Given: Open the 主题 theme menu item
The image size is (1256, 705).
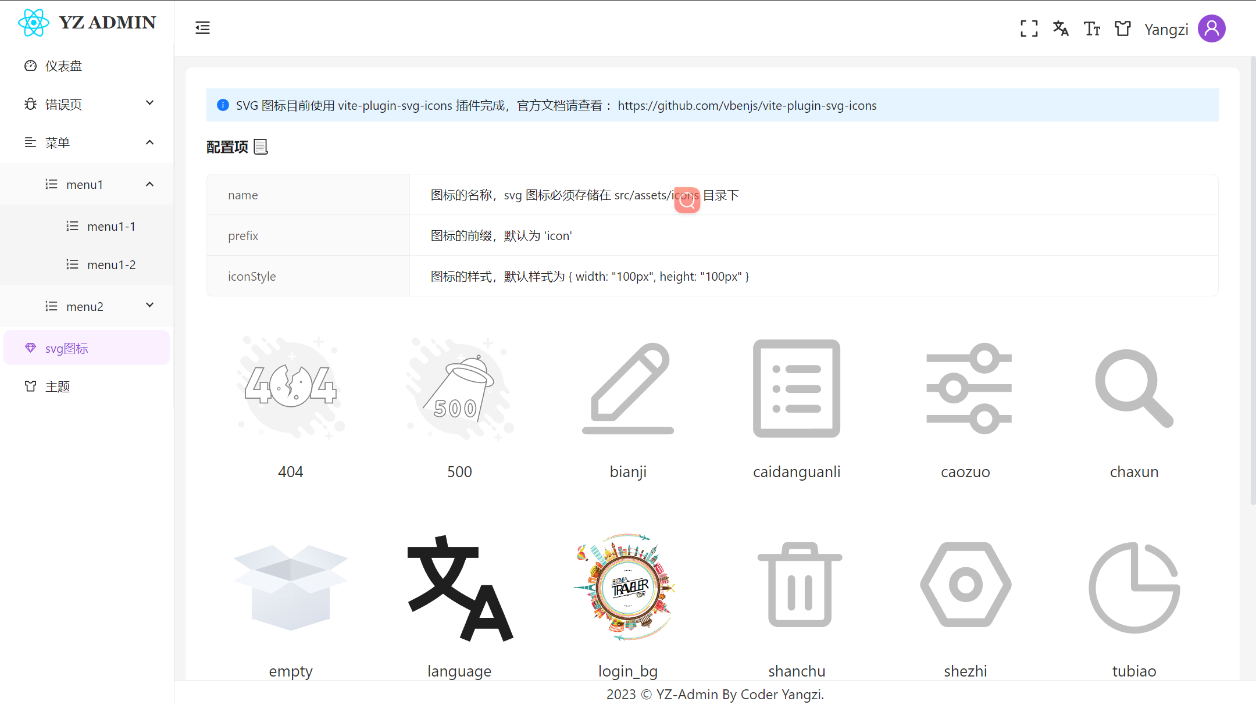Looking at the screenshot, I should (58, 387).
